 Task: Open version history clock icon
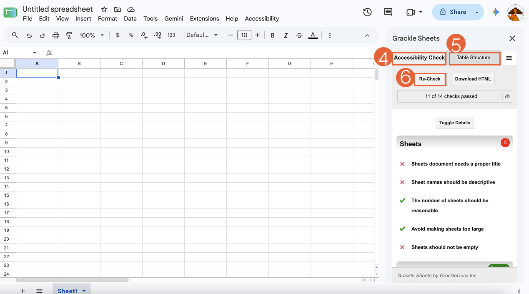click(367, 12)
